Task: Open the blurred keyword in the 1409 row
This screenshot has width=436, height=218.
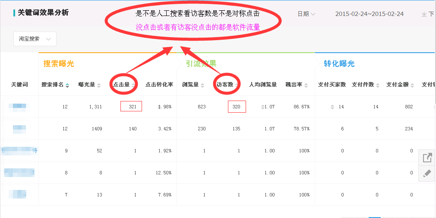Action: coord(19,129)
